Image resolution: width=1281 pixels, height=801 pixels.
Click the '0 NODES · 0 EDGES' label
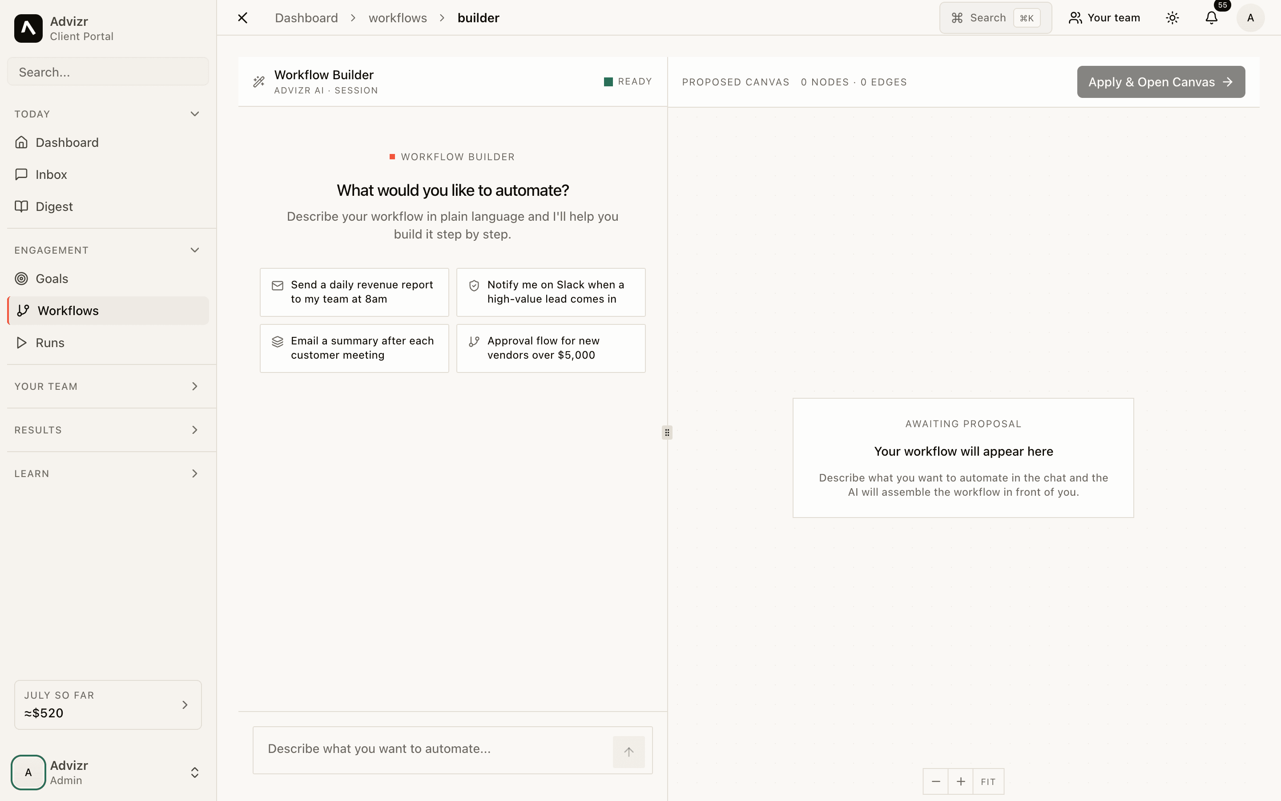coord(854,82)
